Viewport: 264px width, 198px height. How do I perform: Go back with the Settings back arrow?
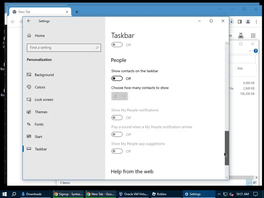(x=29, y=21)
